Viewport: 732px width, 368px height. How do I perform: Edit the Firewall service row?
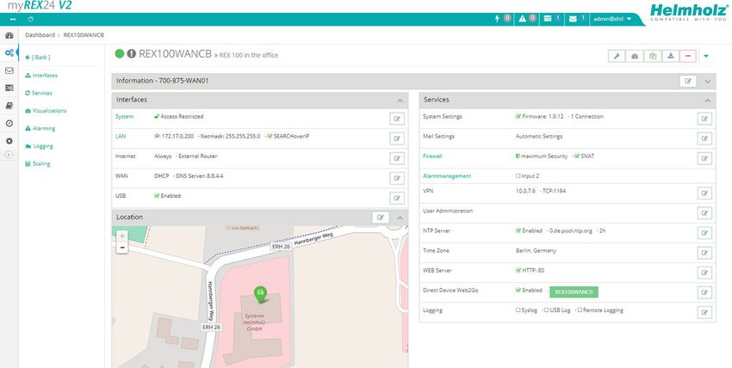click(x=704, y=158)
